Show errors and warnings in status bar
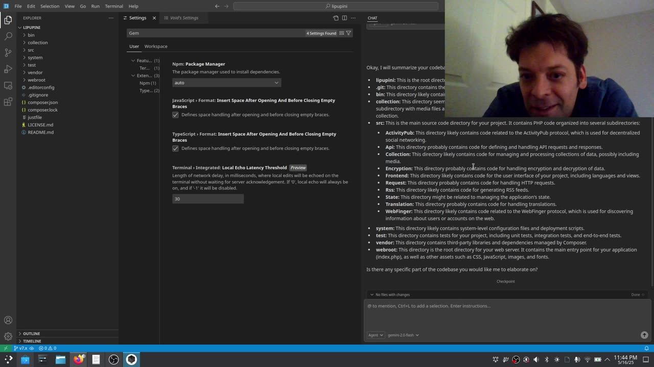654x367 pixels. tap(48, 348)
